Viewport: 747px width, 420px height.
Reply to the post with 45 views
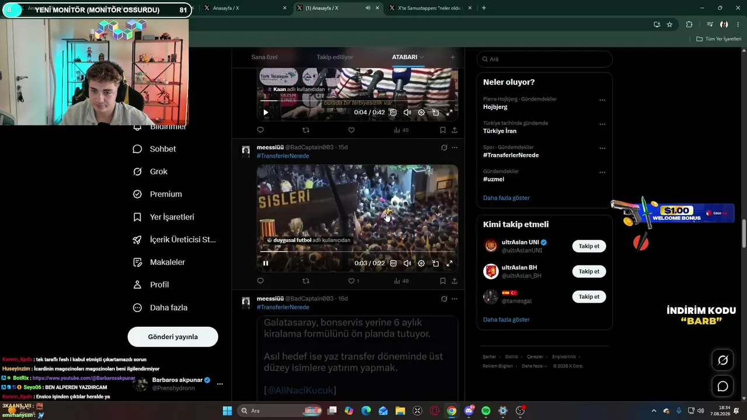260,130
